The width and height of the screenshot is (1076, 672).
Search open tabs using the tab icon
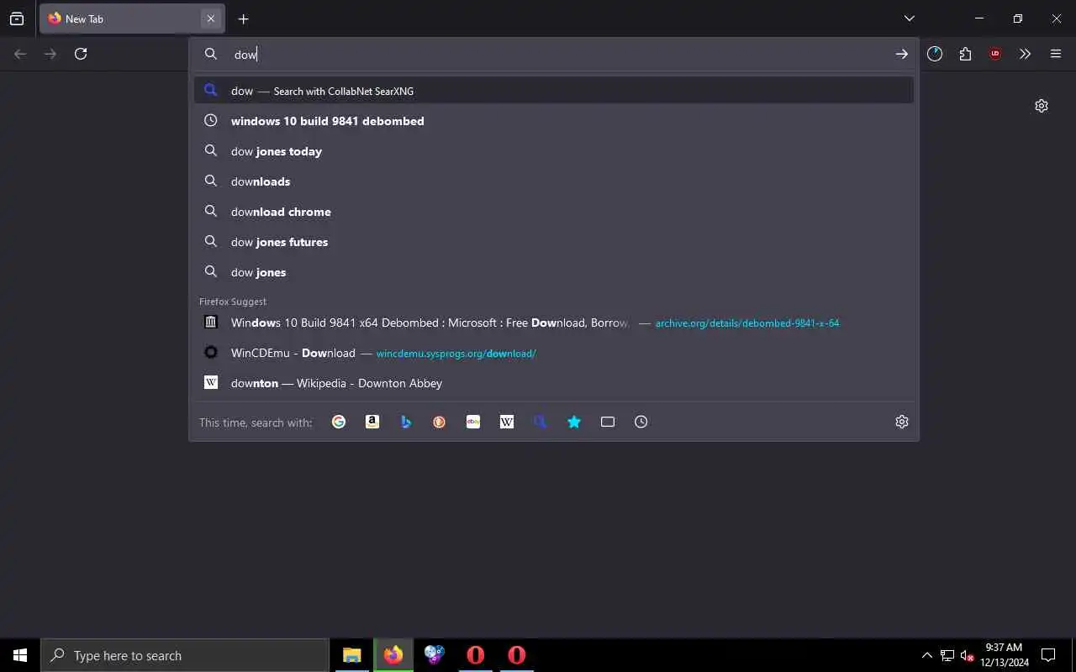(608, 422)
